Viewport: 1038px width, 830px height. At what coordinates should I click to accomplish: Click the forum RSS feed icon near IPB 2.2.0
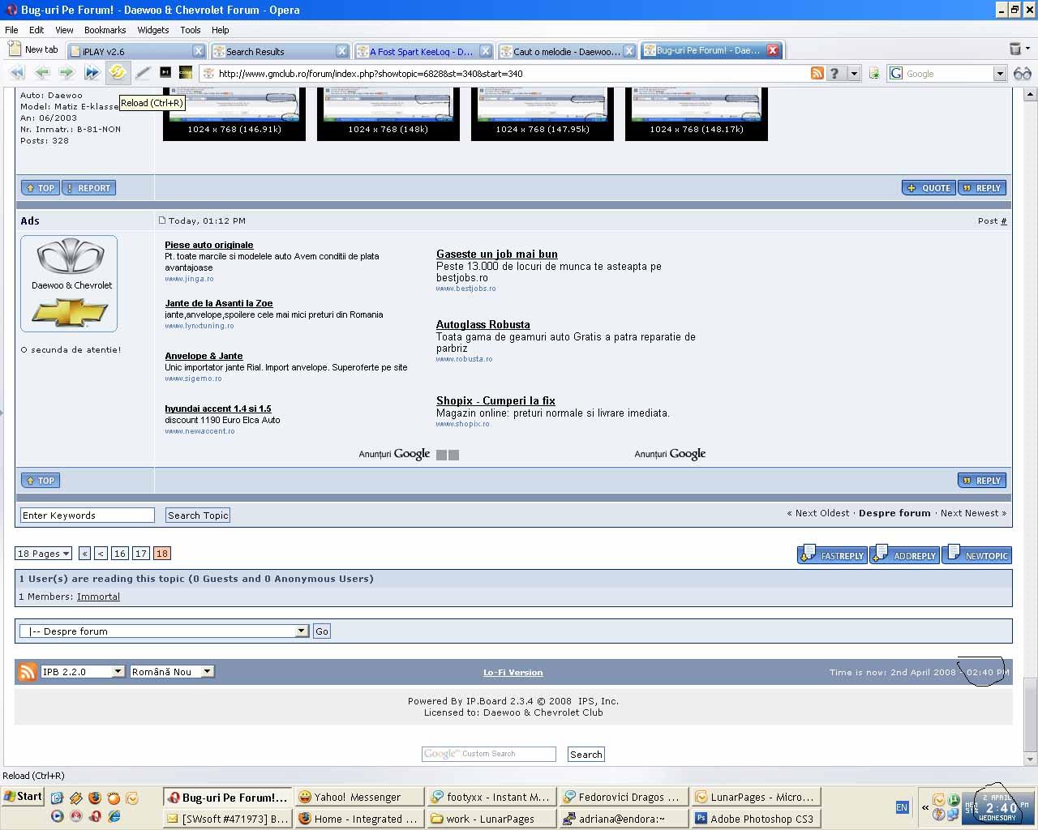point(28,671)
